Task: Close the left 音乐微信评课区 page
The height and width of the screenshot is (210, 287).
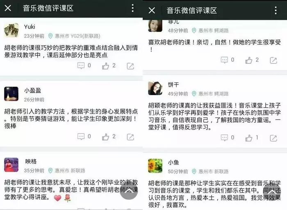Action: point(8,8)
